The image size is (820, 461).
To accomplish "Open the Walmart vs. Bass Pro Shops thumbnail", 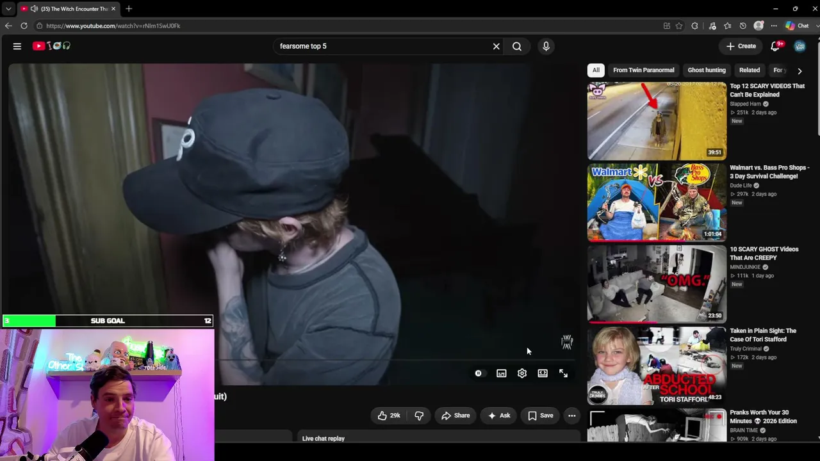I will click(x=657, y=202).
